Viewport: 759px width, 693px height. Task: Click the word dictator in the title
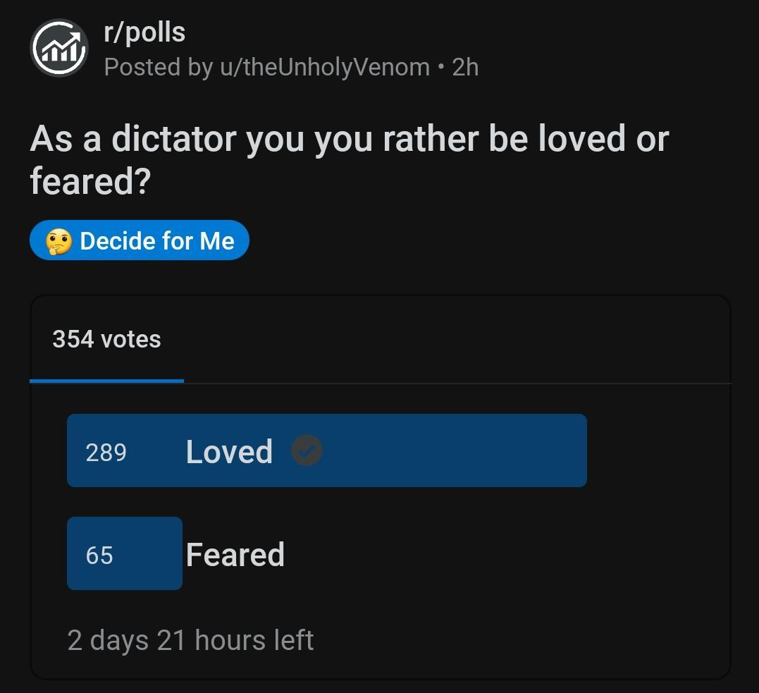click(x=173, y=138)
